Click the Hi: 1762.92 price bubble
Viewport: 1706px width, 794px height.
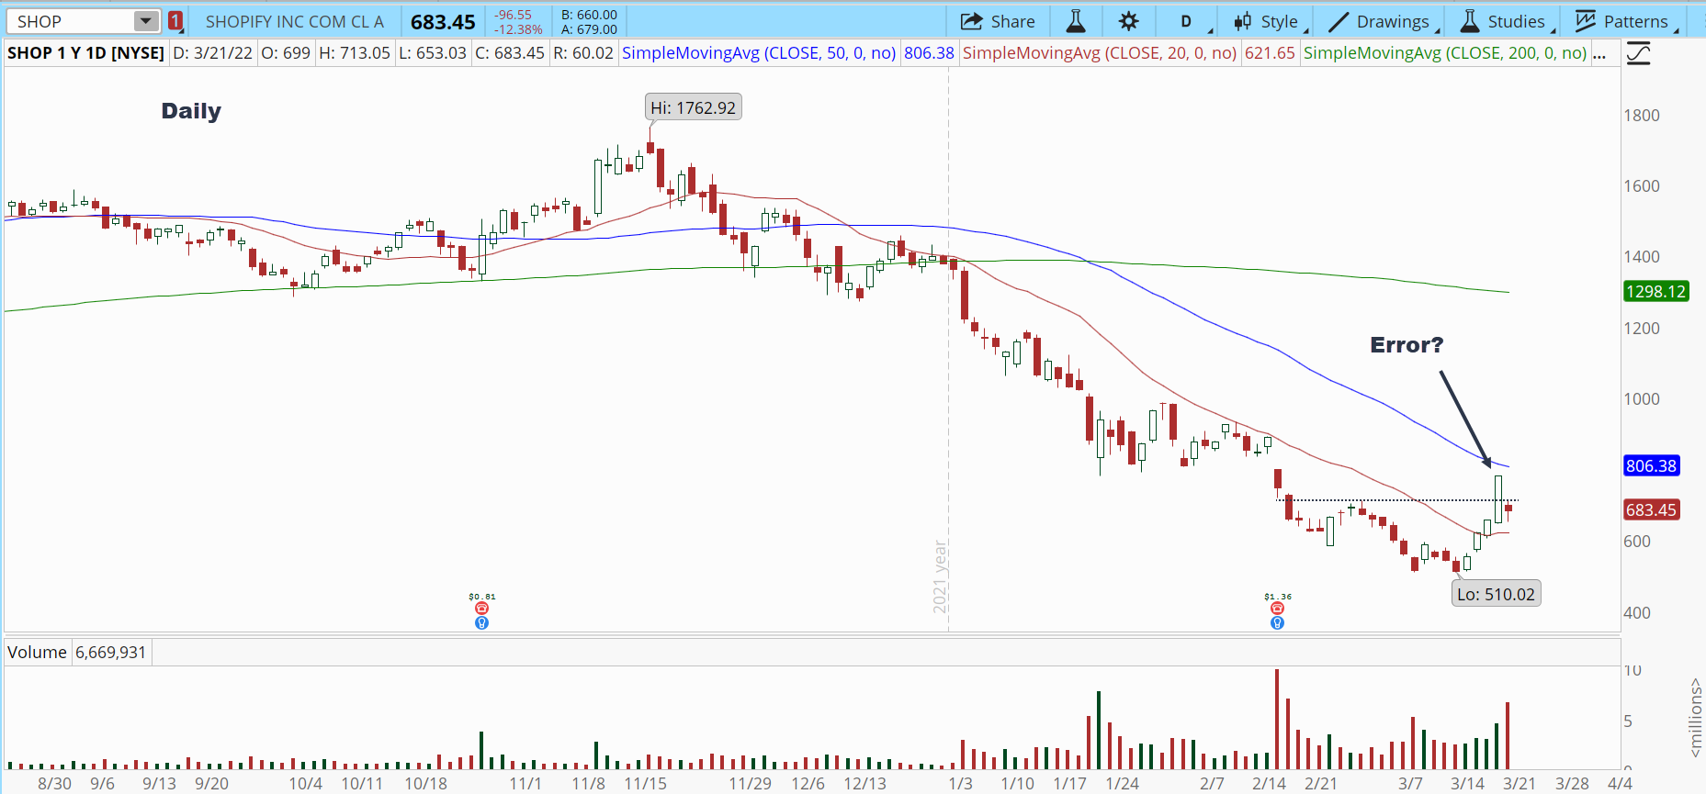(x=693, y=107)
